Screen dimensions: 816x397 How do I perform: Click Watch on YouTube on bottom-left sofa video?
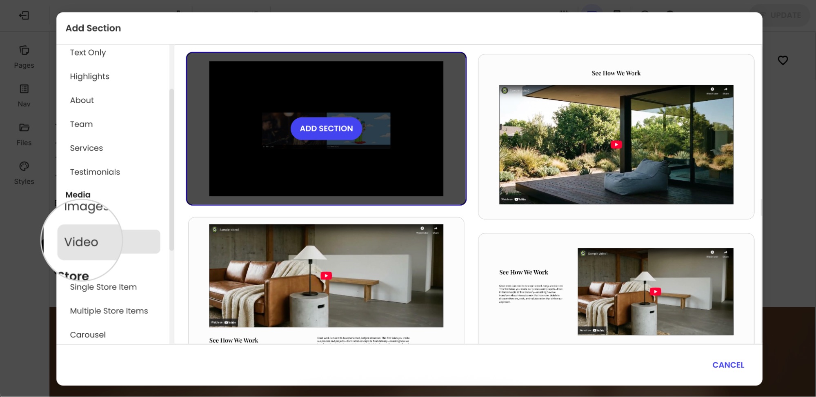(x=224, y=322)
